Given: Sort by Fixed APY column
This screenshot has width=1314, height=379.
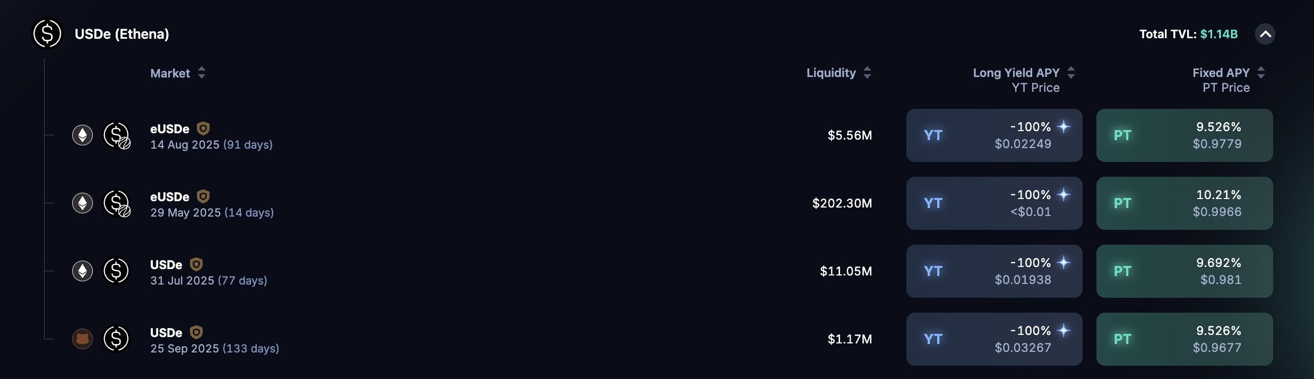Looking at the screenshot, I should [1261, 73].
